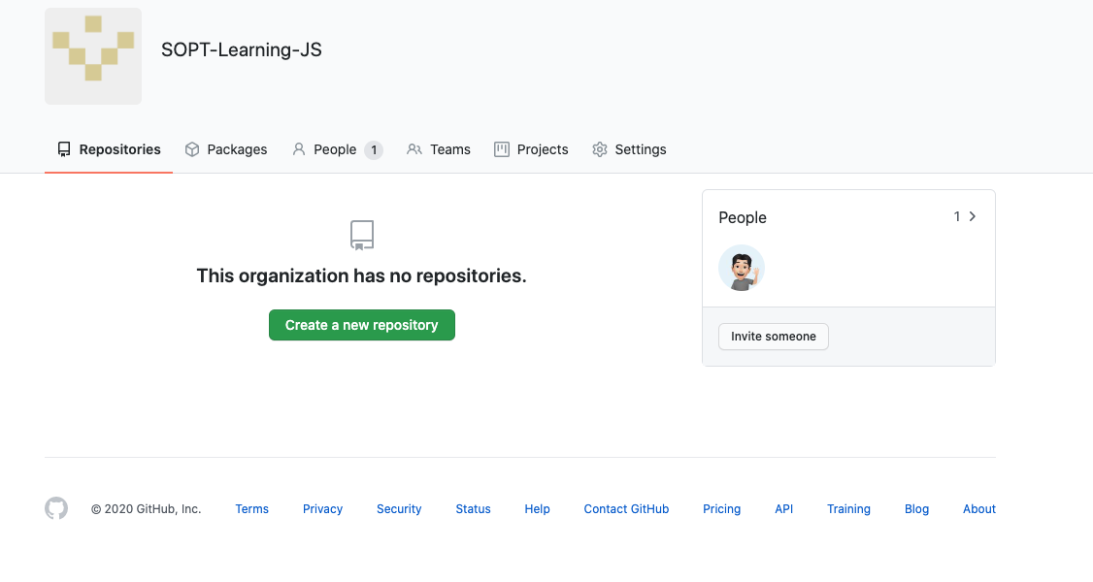Click the Teams group icon
The image size is (1093, 582).
(x=414, y=149)
